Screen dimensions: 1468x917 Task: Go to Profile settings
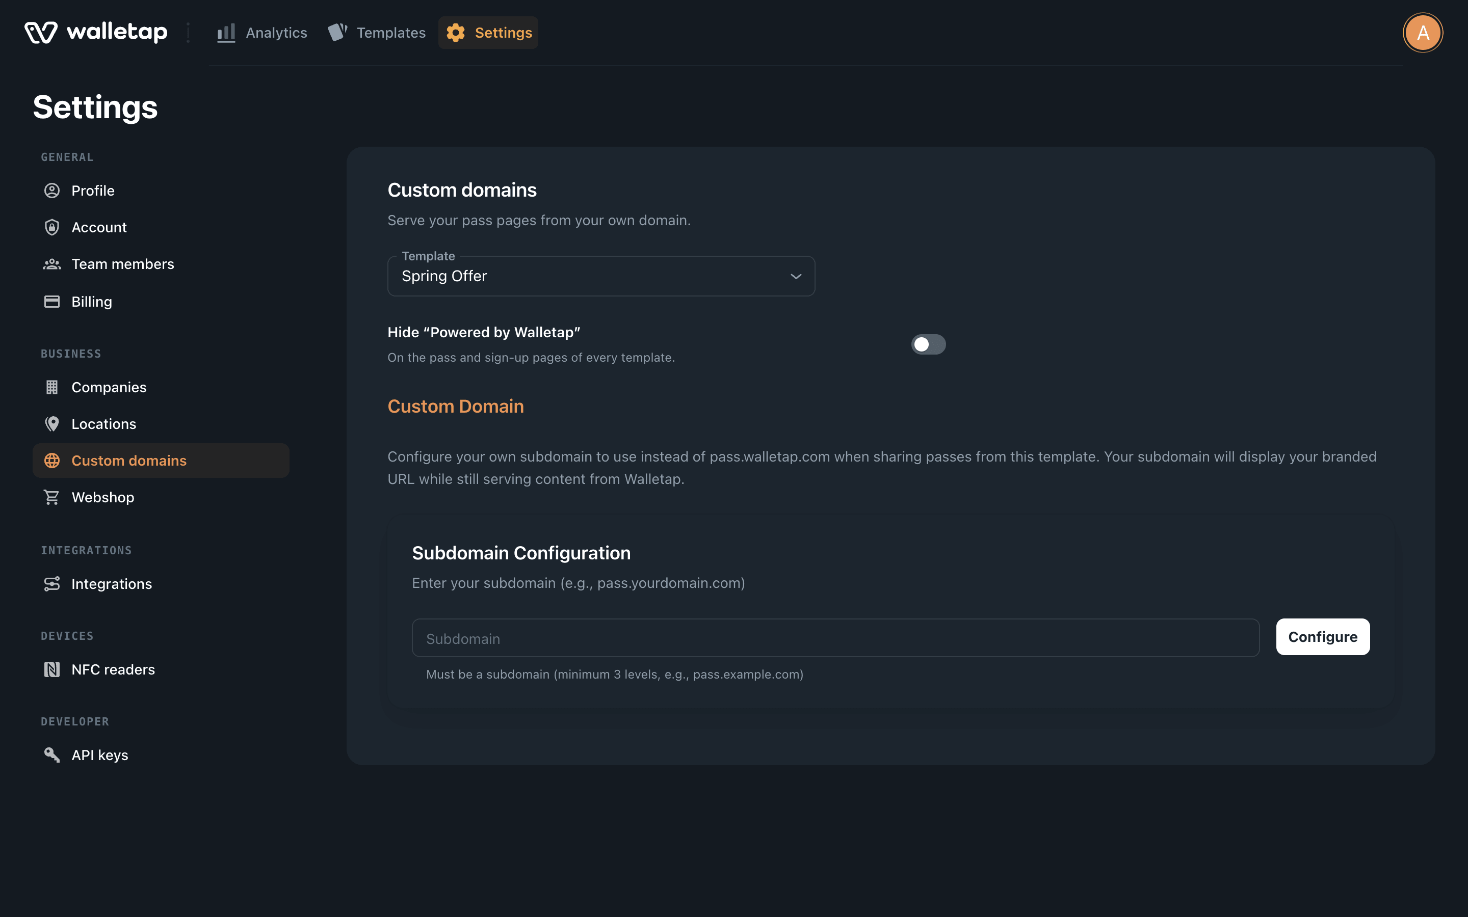tap(161, 191)
